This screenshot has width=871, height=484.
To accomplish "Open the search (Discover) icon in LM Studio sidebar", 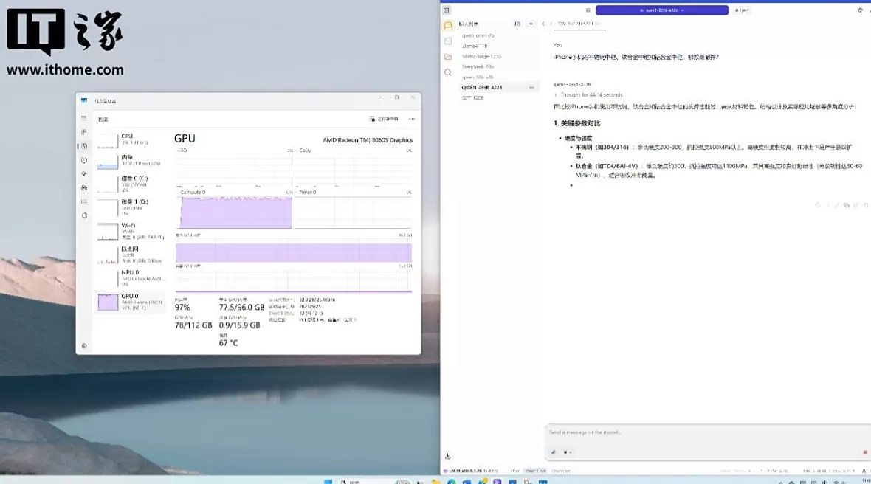I will click(448, 72).
